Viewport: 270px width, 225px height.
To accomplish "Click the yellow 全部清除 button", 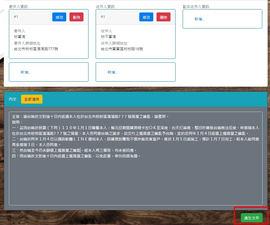I will (x=32, y=99).
